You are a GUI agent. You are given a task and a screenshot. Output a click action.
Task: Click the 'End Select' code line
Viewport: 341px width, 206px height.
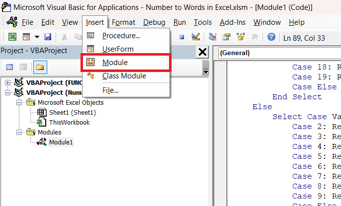297,97
